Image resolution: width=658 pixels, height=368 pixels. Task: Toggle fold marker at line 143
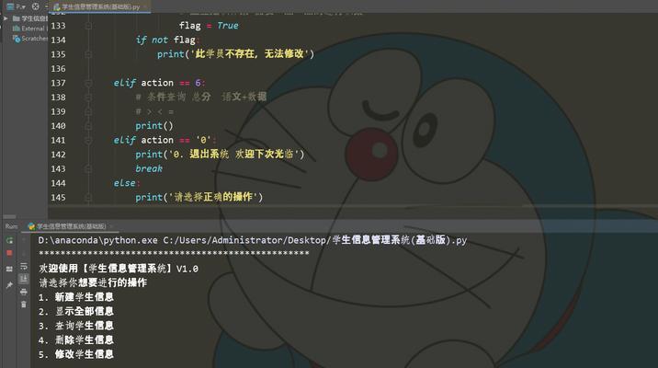[x=88, y=168]
